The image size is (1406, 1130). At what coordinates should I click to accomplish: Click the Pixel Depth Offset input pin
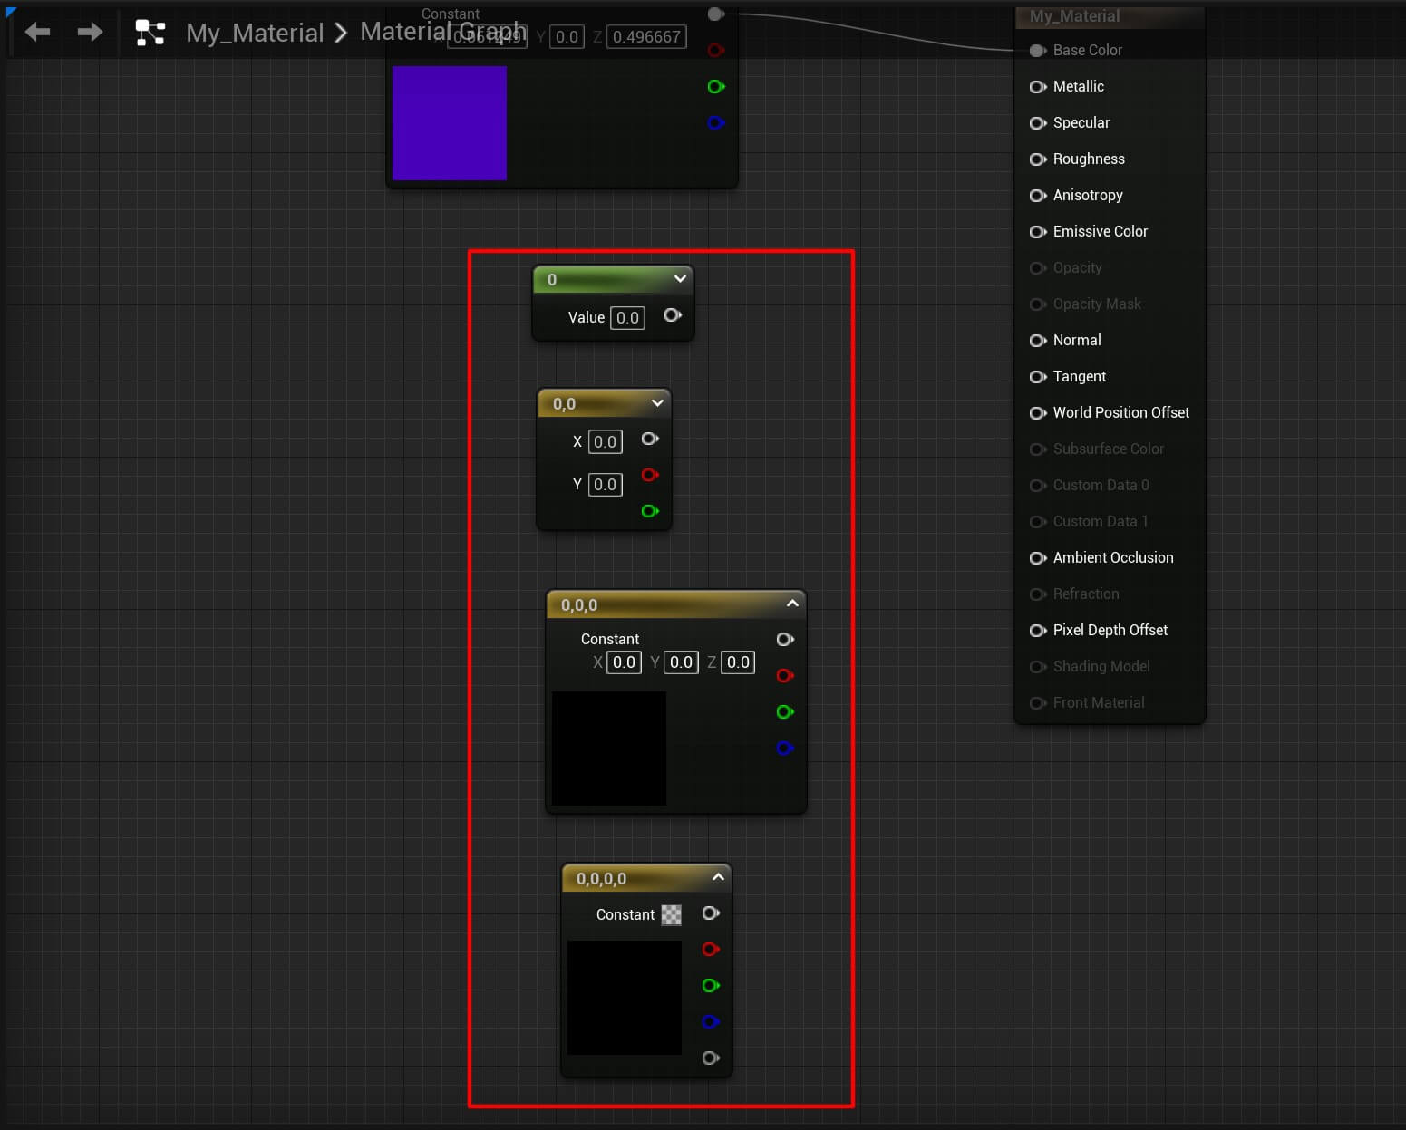[1038, 631]
